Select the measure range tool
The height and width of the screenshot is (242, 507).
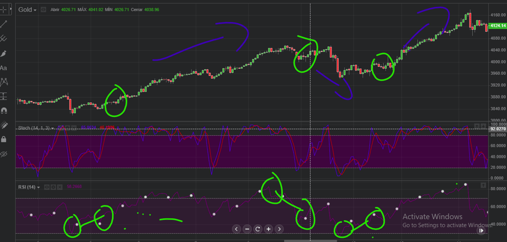(3, 97)
